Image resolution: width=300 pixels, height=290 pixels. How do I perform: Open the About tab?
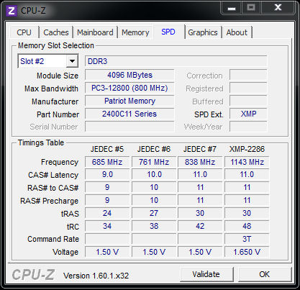(x=237, y=32)
